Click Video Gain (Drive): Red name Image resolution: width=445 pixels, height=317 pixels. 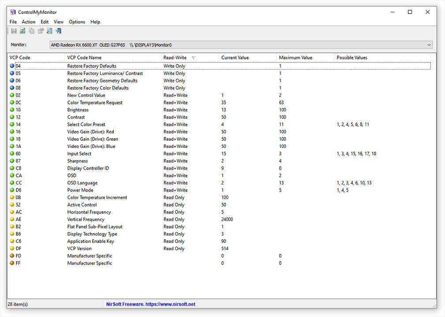coord(90,132)
